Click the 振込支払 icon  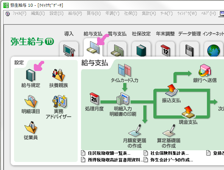171,91
